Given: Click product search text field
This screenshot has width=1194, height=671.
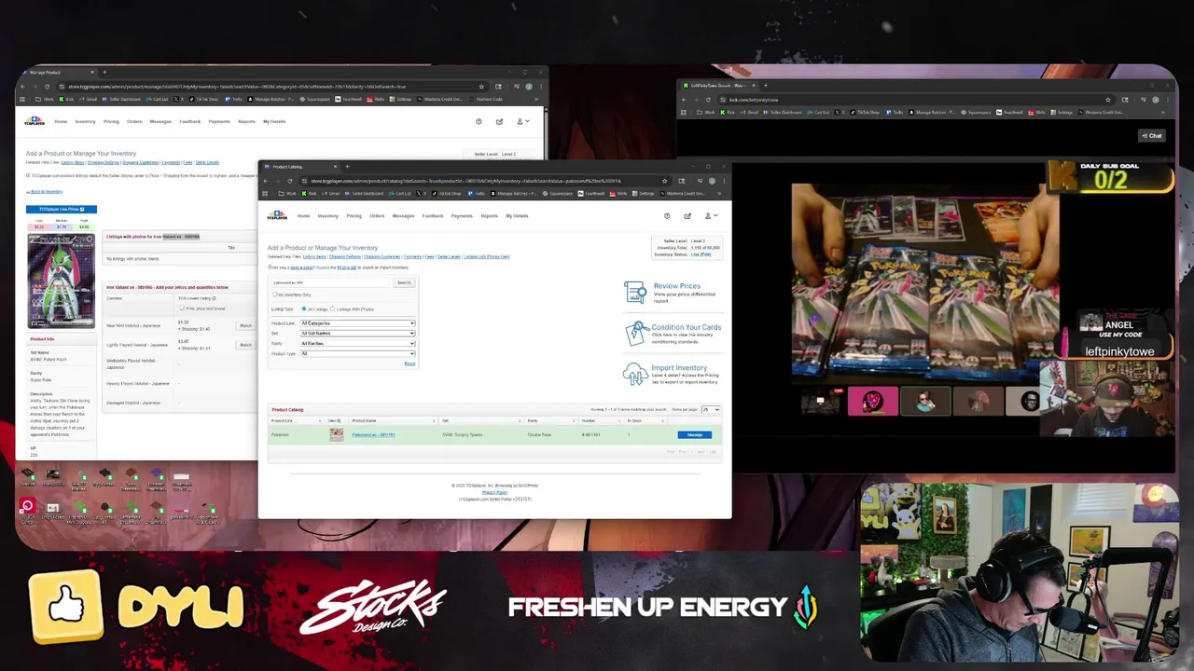Looking at the screenshot, I should pos(332,282).
